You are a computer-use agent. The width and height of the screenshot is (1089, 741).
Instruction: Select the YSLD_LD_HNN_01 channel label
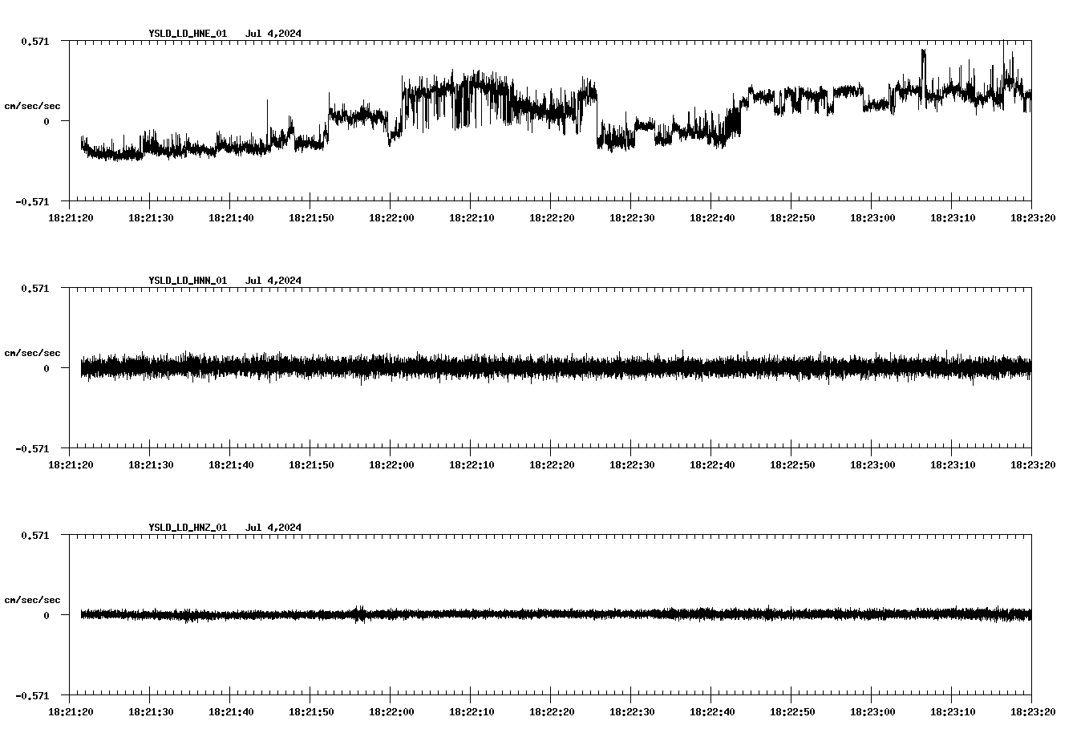pos(186,280)
